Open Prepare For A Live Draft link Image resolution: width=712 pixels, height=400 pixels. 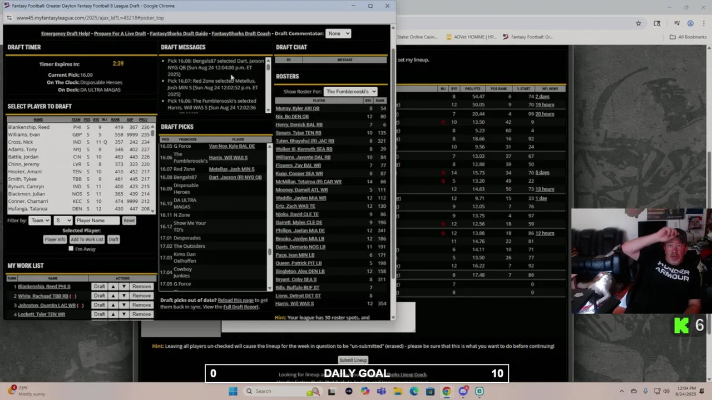120,33
